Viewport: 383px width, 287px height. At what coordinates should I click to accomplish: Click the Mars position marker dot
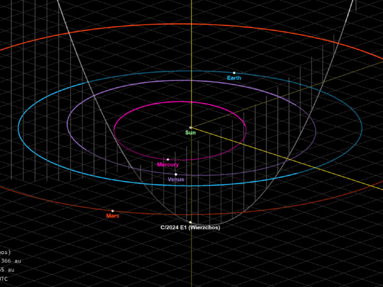(x=113, y=210)
